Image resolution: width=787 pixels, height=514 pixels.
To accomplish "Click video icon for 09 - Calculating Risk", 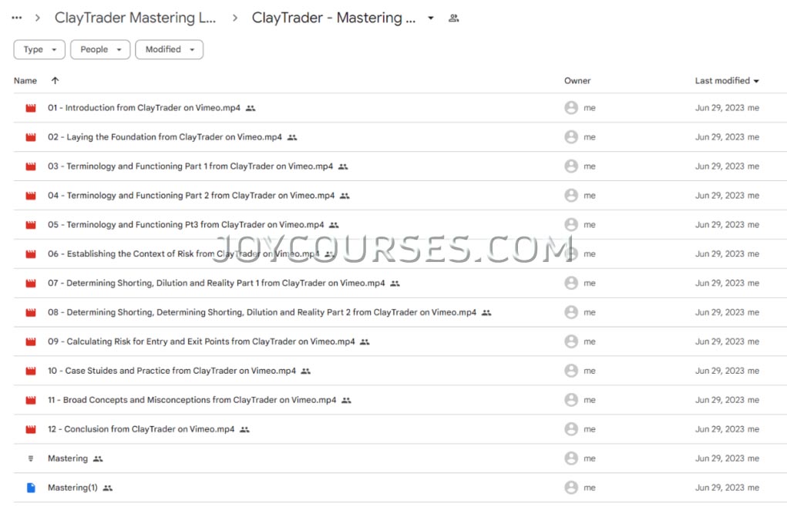I will pos(31,341).
